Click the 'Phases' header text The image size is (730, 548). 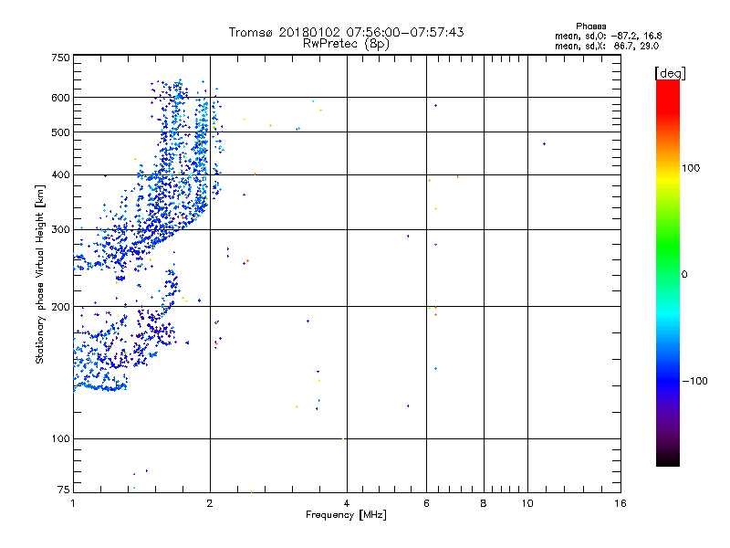pyautogui.click(x=590, y=26)
